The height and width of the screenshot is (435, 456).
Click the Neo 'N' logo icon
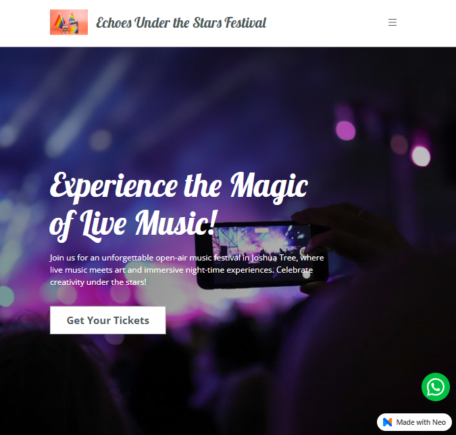point(387,422)
